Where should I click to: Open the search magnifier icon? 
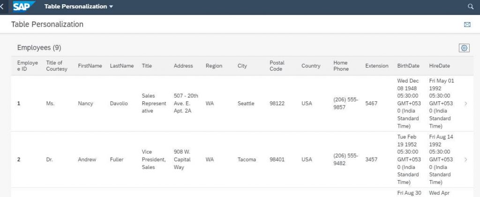[x=471, y=7]
